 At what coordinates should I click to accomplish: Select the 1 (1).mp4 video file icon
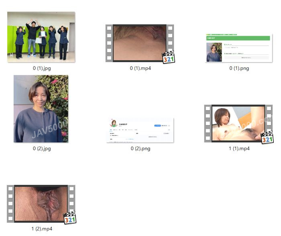(238, 123)
